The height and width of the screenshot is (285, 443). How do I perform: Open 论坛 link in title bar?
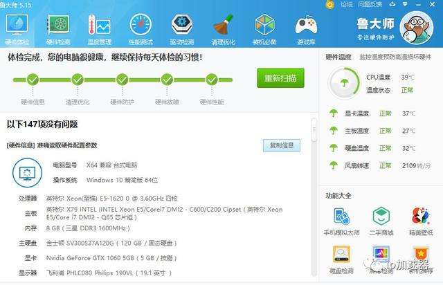(346, 5)
